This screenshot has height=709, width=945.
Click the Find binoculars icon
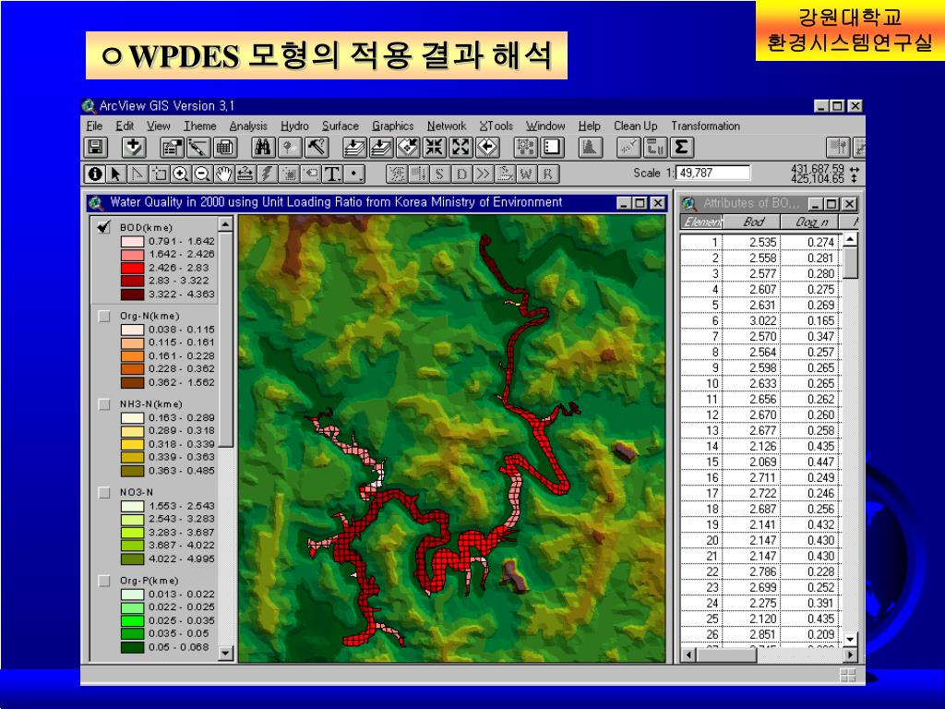coord(263,147)
